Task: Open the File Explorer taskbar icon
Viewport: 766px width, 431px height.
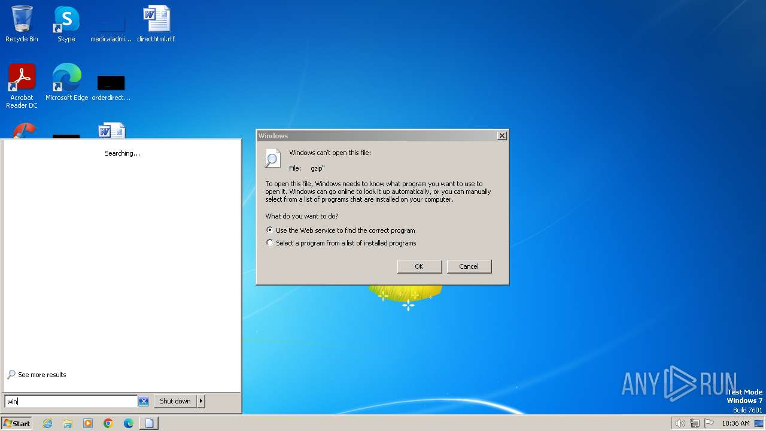Action: coord(68,423)
